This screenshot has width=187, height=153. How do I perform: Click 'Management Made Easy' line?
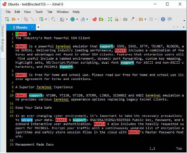(x=35, y=144)
